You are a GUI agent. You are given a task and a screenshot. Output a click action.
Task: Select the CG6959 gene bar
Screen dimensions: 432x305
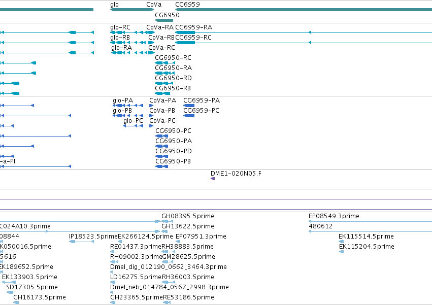pos(304,10)
